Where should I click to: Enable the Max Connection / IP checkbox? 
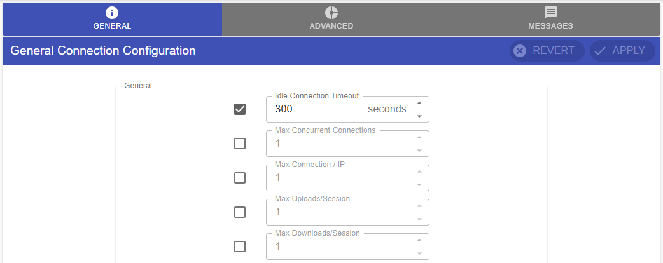click(240, 178)
